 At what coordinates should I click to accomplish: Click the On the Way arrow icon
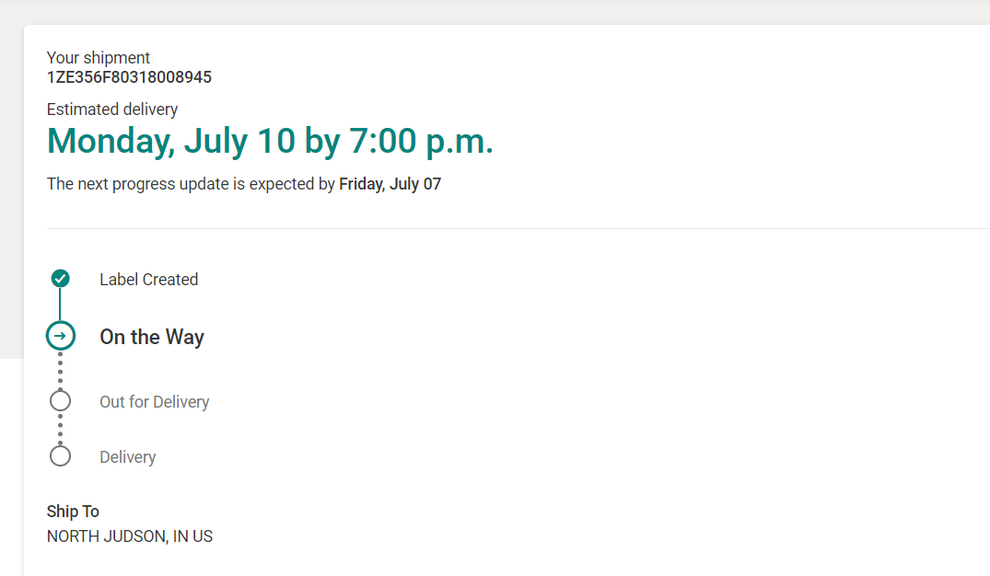click(x=60, y=336)
